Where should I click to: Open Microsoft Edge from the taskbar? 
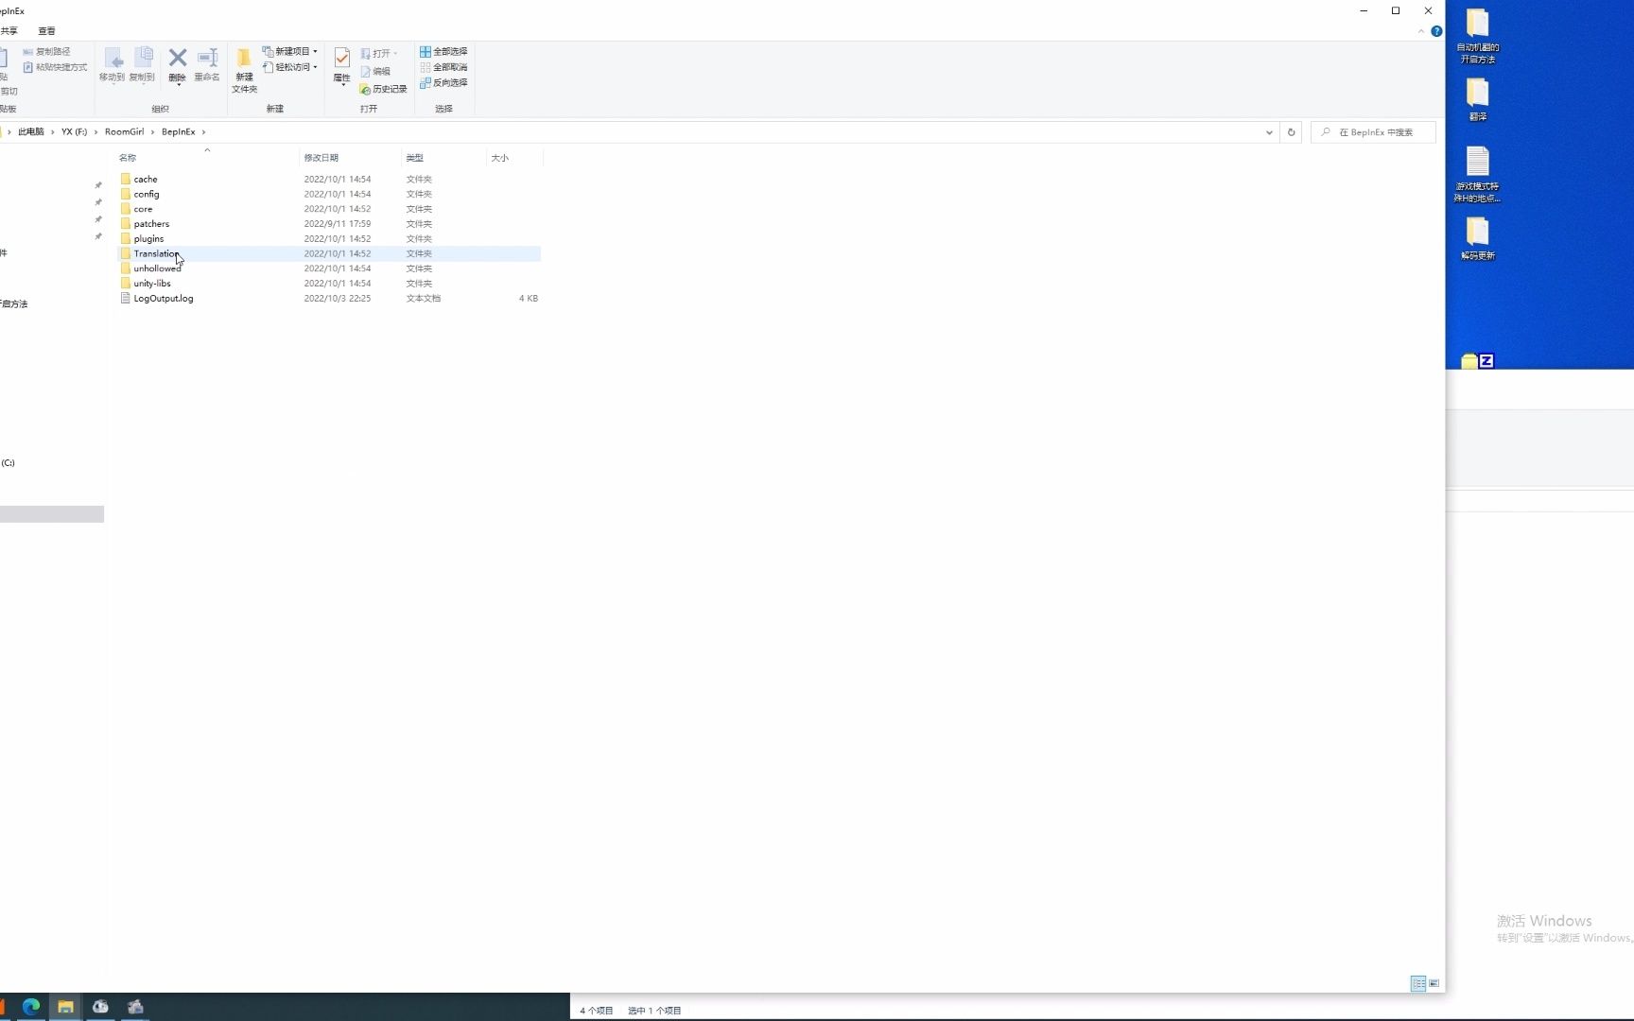(31, 1007)
